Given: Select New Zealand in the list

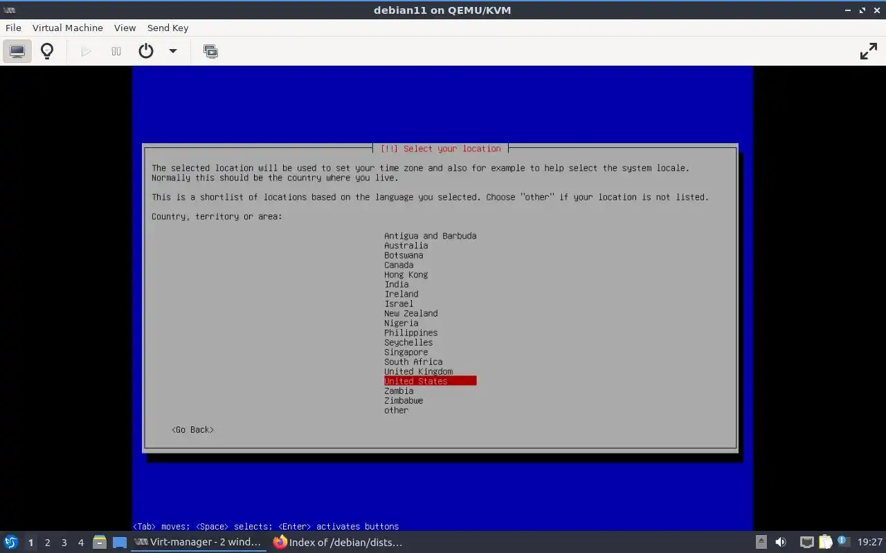Looking at the screenshot, I should pyautogui.click(x=410, y=313).
